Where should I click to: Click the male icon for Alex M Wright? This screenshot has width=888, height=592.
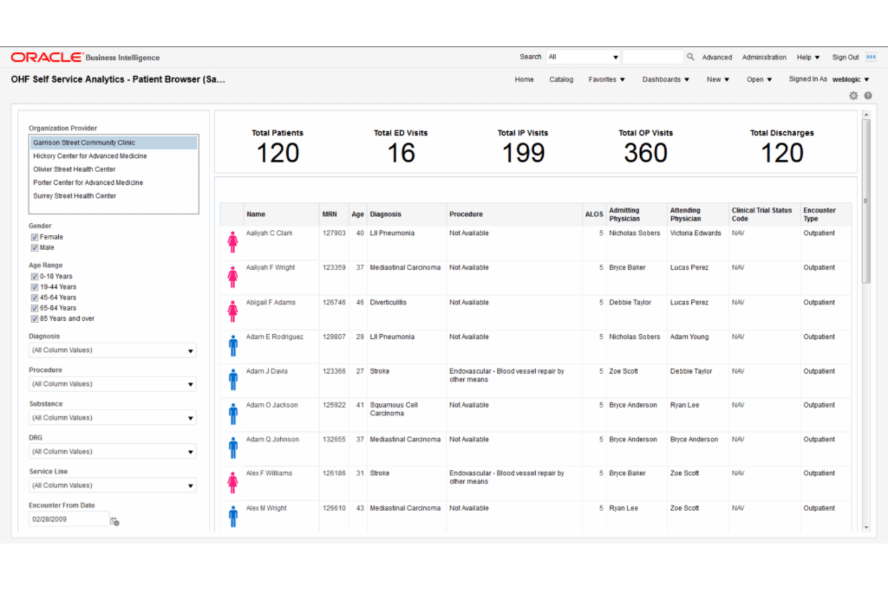[233, 516]
